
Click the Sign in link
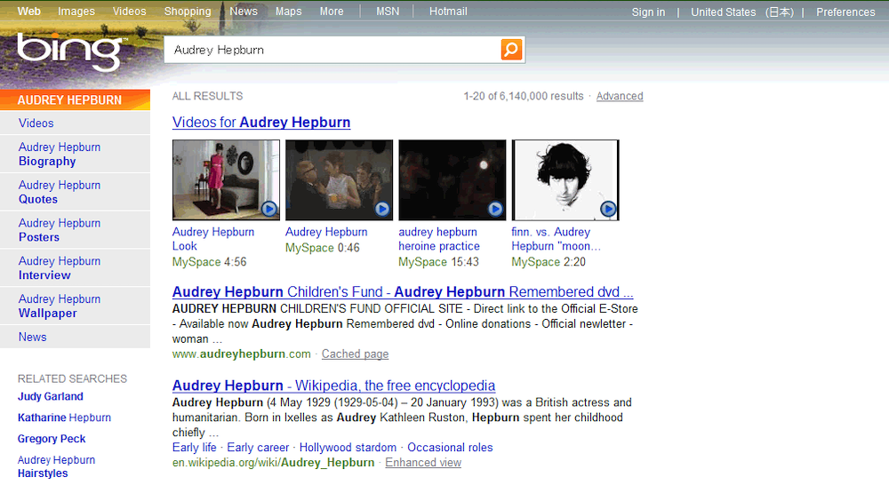coord(648,12)
